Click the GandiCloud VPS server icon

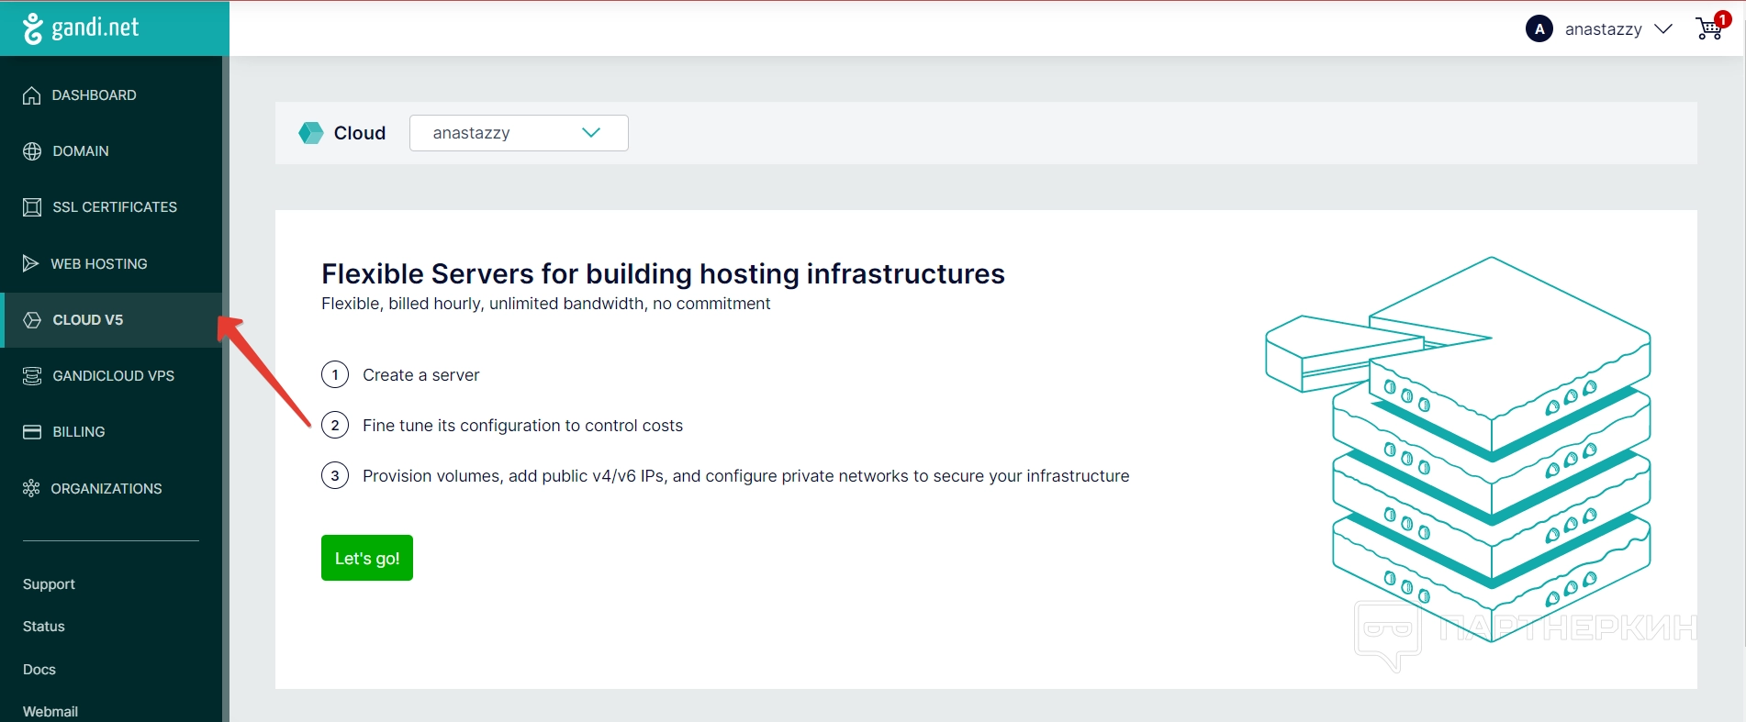pos(32,376)
